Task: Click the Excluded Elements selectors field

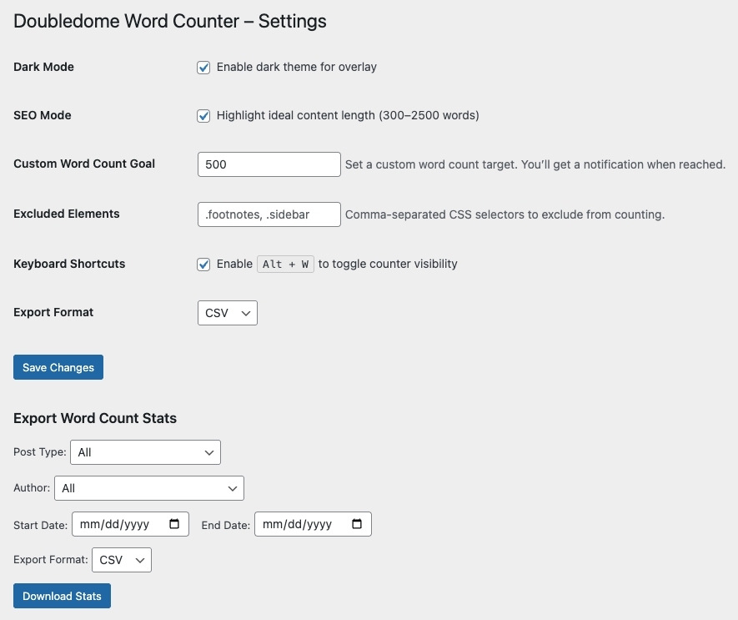Action: pyautogui.click(x=269, y=214)
